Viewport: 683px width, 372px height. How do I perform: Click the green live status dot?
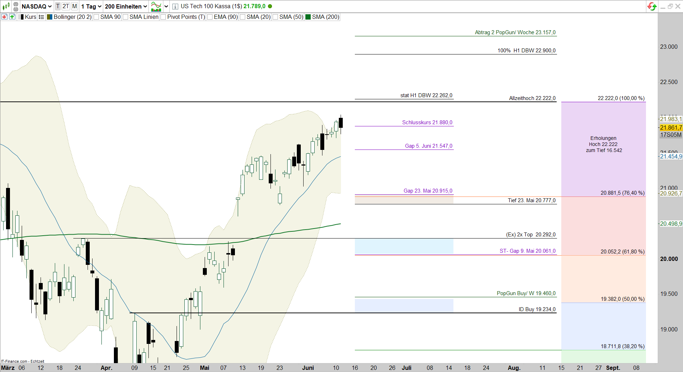pyautogui.click(x=270, y=6)
